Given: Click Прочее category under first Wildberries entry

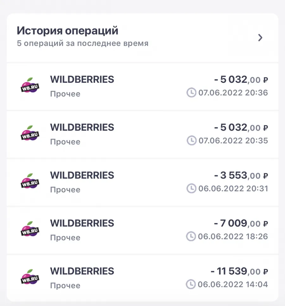Looking at the screenshot, I should pyautogui.click(x=65, y=94).
